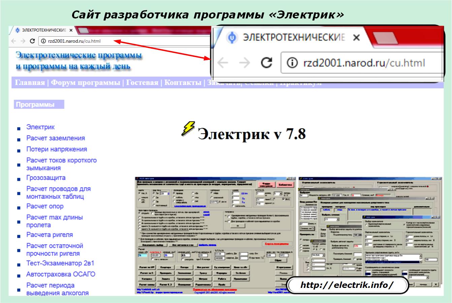Open the Главная navigation item
452x303 pixels.
(x=30, y=83)
